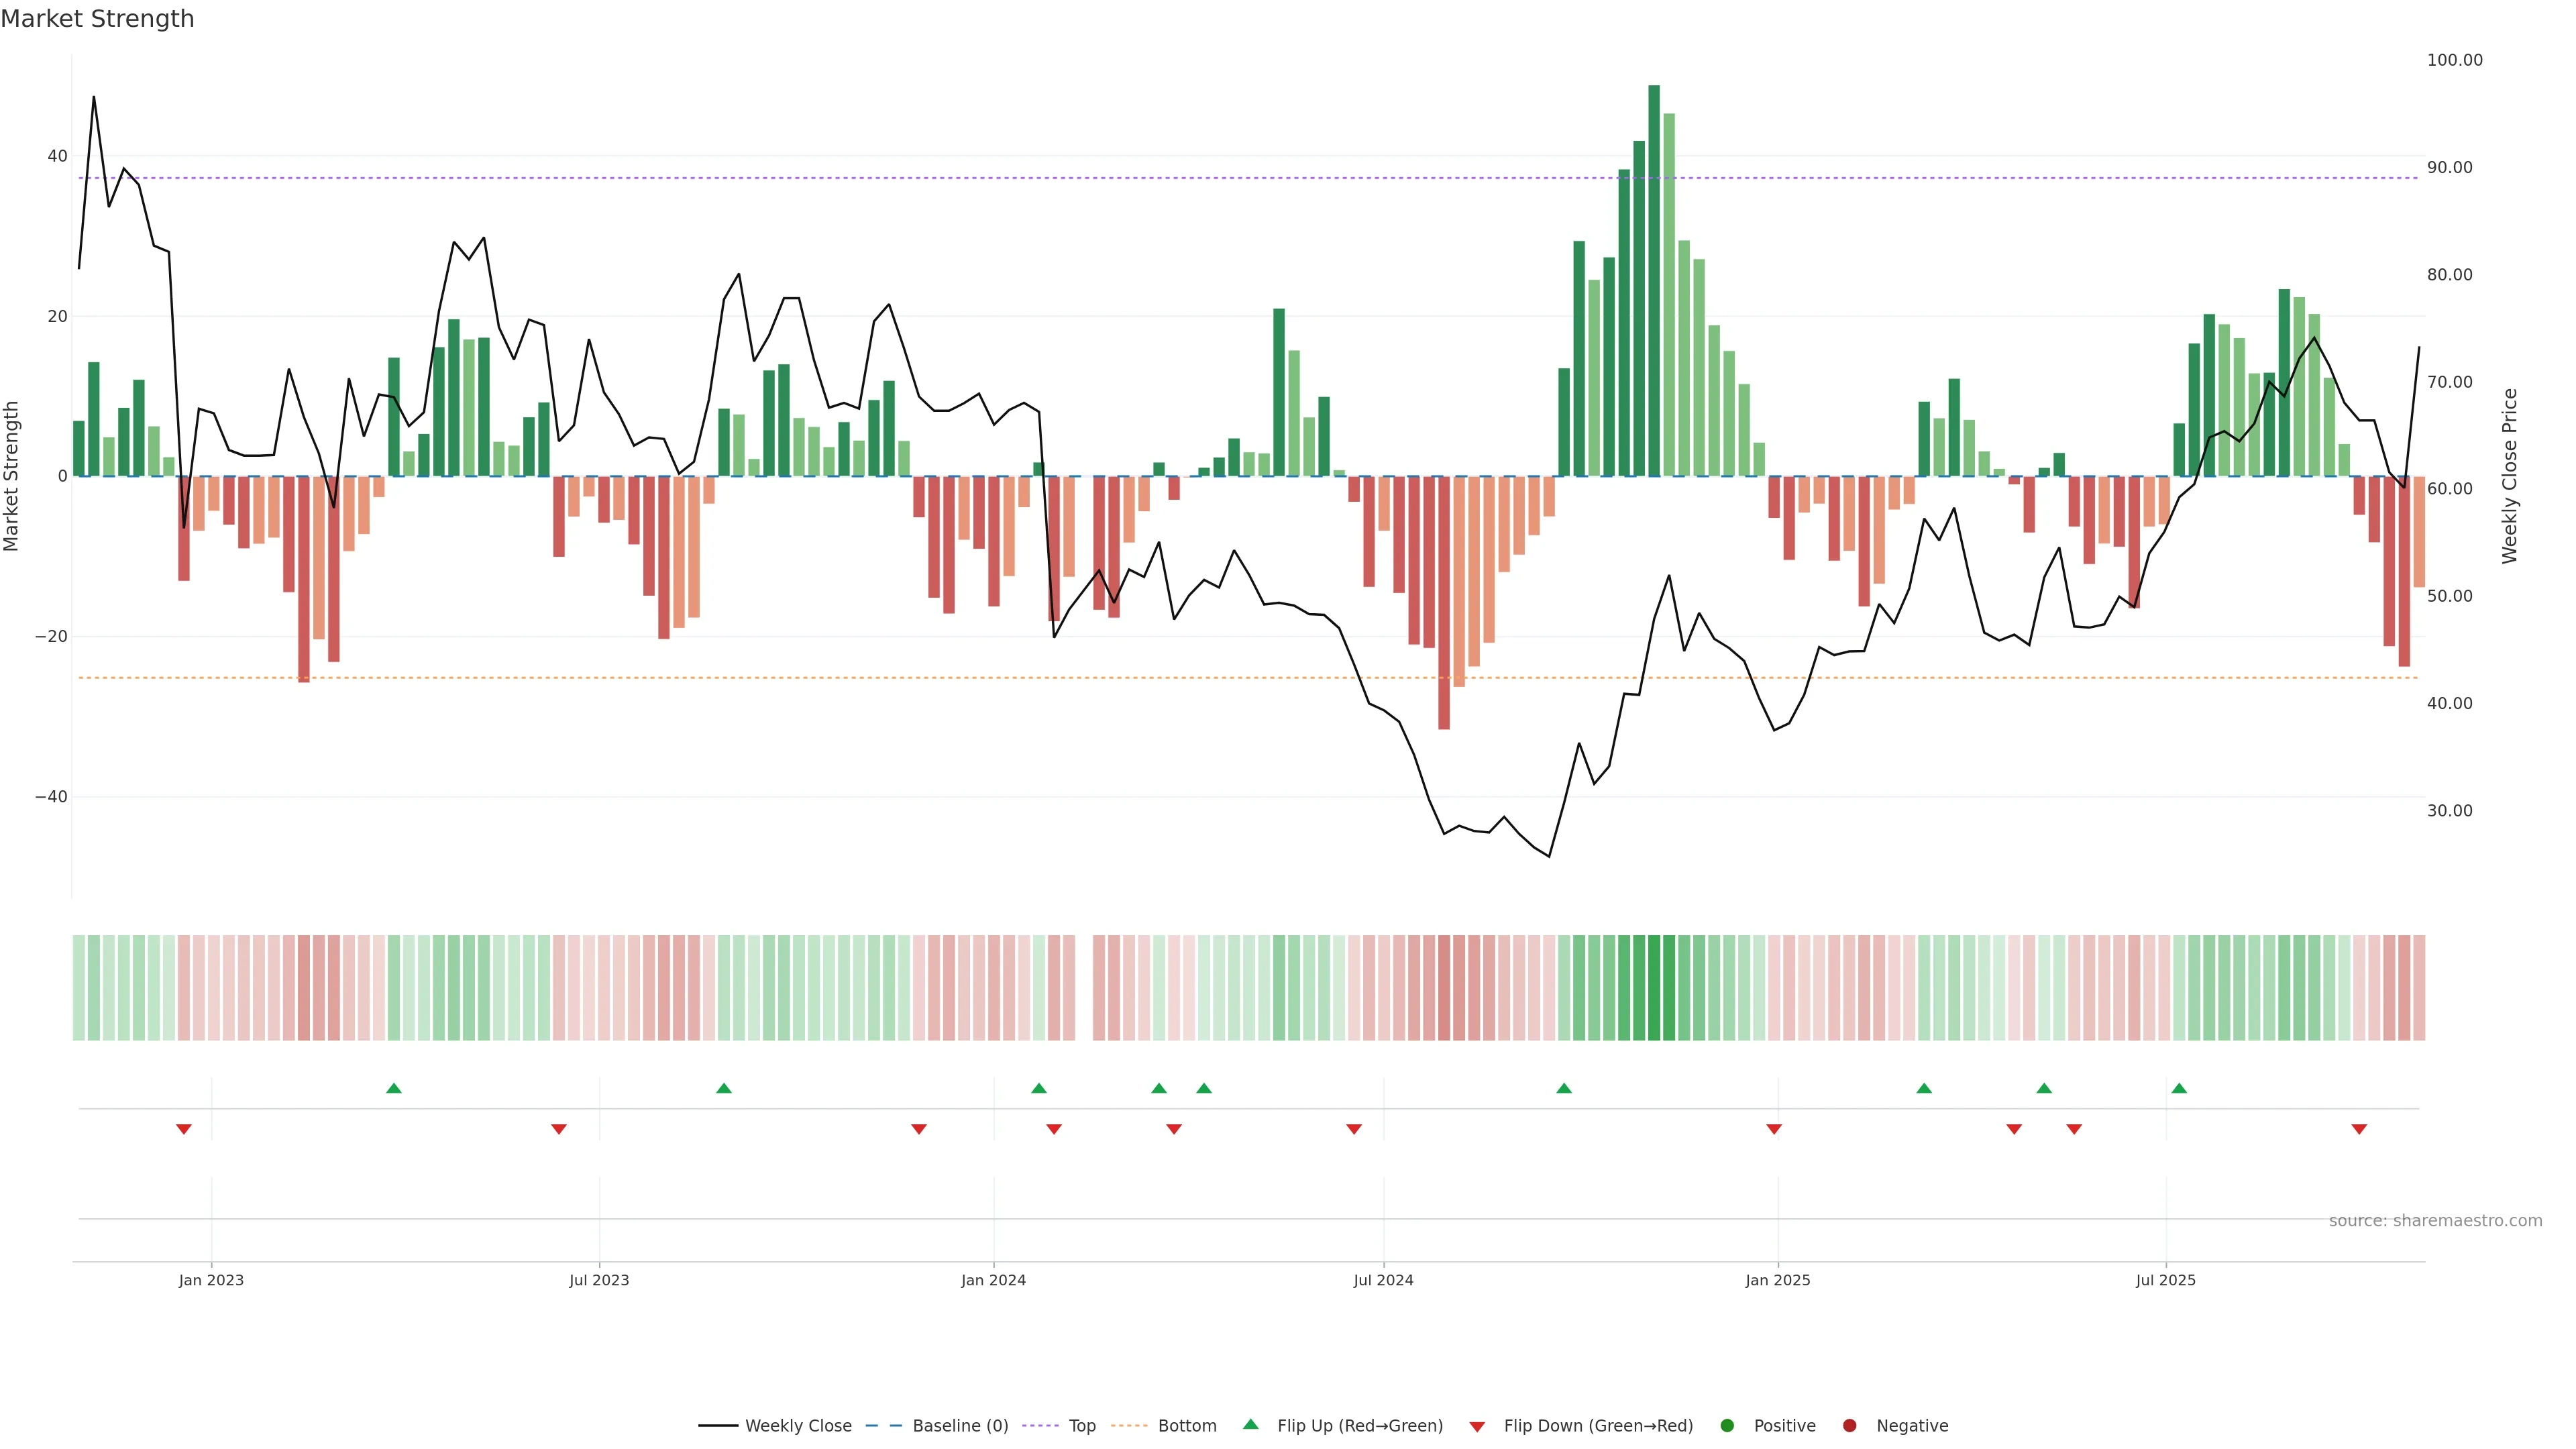The height and width of the screenshot is (1449, 2576).
Task: Click the lowest red bar in chart
Action: 1444,602
